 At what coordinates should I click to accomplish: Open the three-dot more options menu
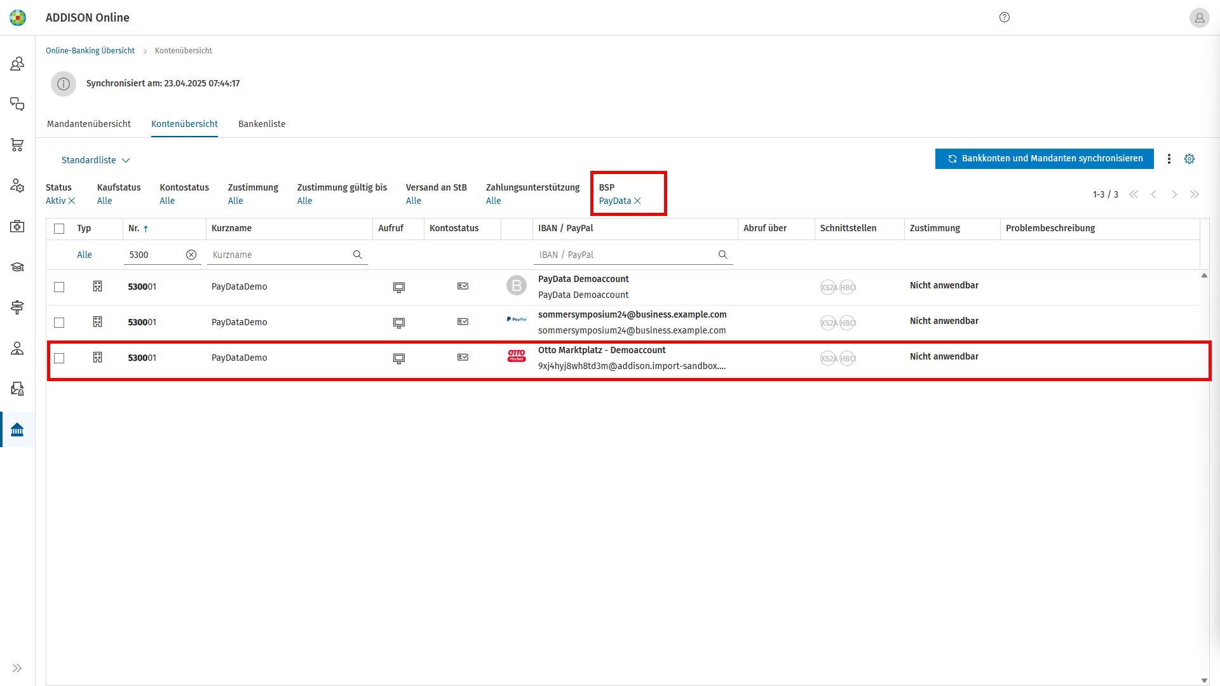tap(1169, 159)
